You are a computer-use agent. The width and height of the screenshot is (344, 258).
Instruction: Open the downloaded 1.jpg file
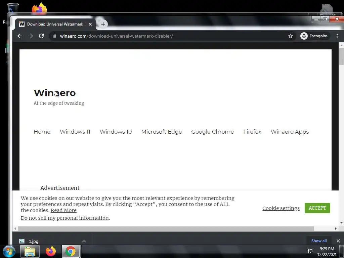[34, 241]
